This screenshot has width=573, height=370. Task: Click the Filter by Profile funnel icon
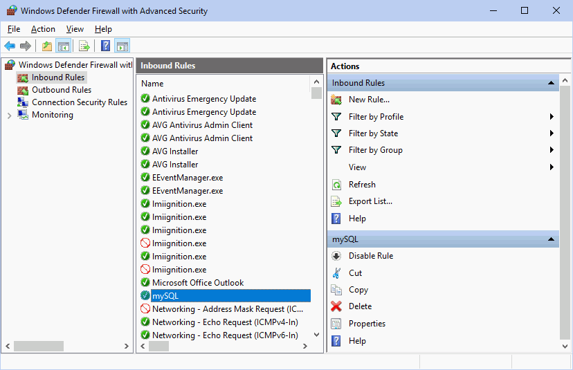336,116
